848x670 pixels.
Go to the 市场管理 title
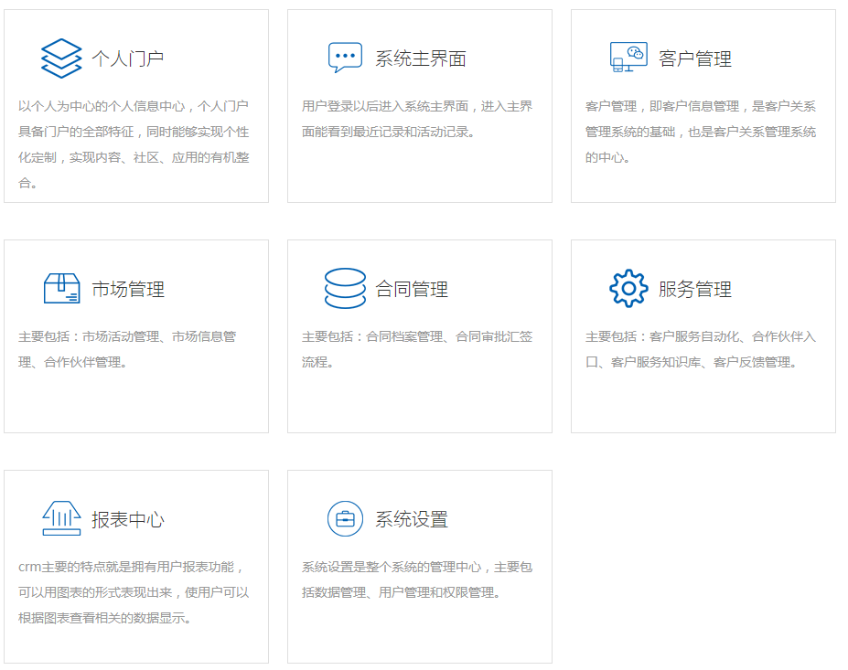point(128,290)
